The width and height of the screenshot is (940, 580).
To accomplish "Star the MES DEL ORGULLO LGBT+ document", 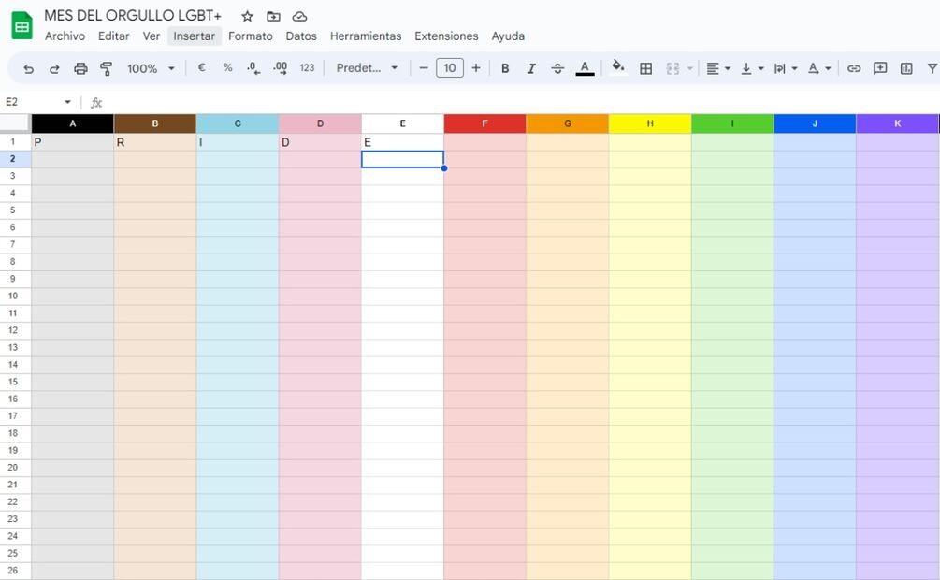I will [247, 16].
